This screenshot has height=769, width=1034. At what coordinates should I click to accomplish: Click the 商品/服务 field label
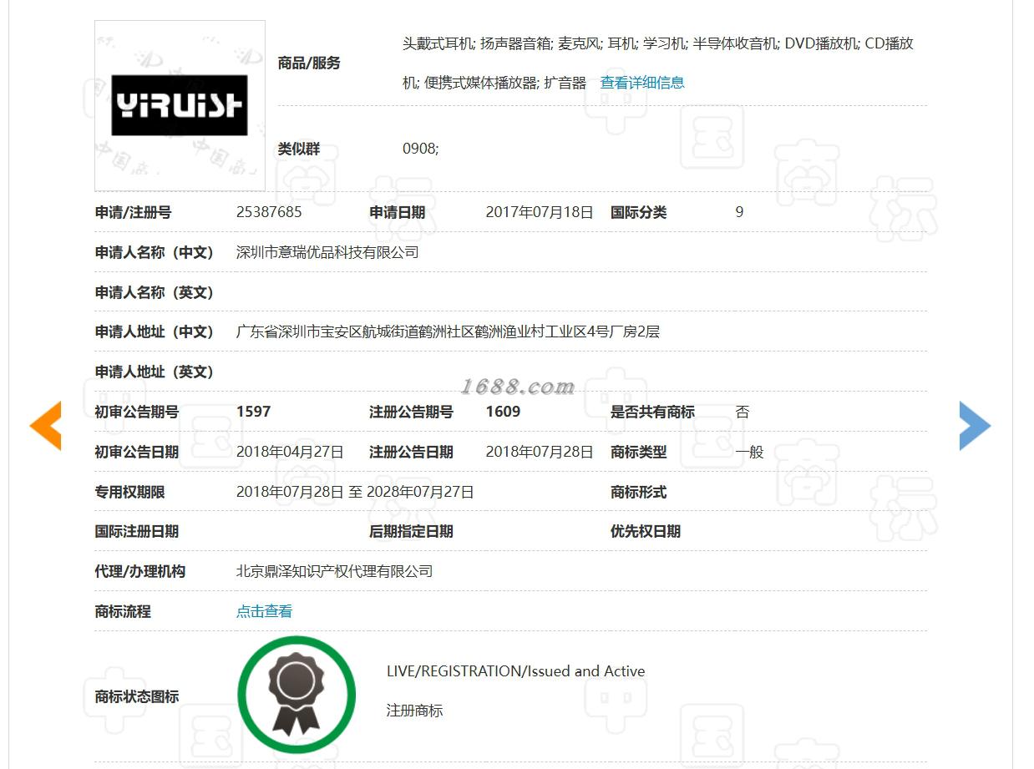pyautogui.click(x=309, y=63)
